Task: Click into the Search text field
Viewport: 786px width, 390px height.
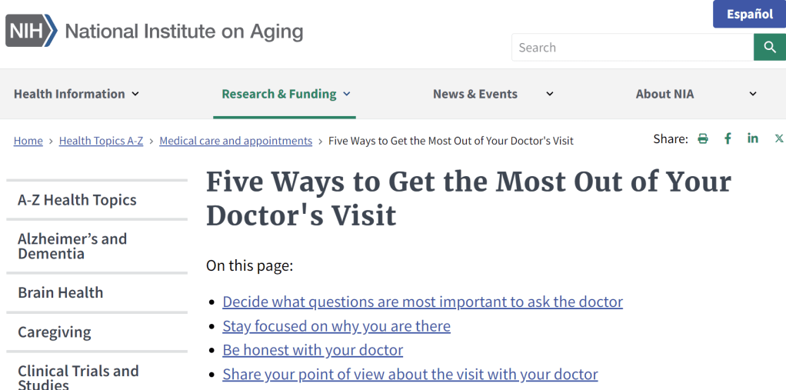Action: (632, 48)
